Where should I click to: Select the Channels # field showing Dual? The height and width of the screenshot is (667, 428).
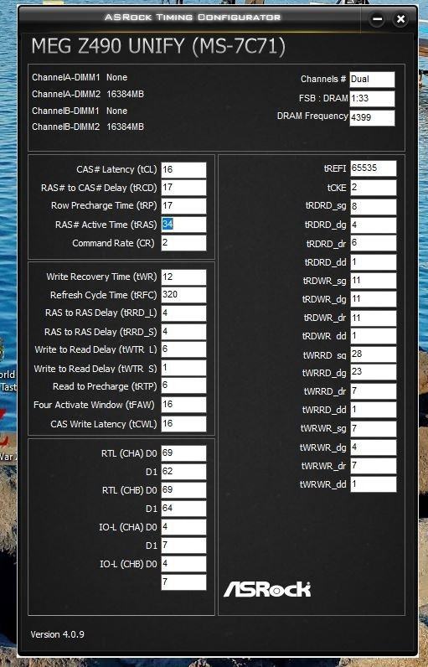[x=373, y=80]
